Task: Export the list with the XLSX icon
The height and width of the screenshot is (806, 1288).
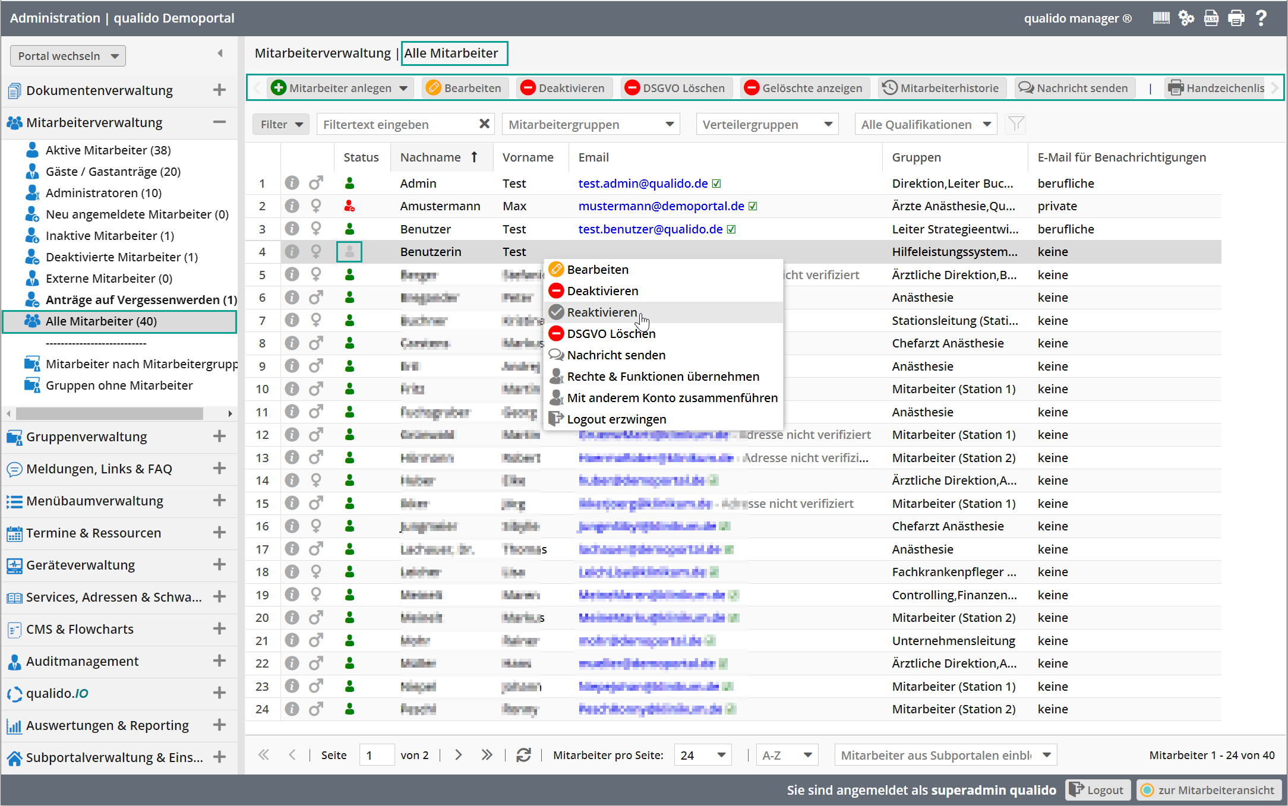Action: [x=1211, y=18]
